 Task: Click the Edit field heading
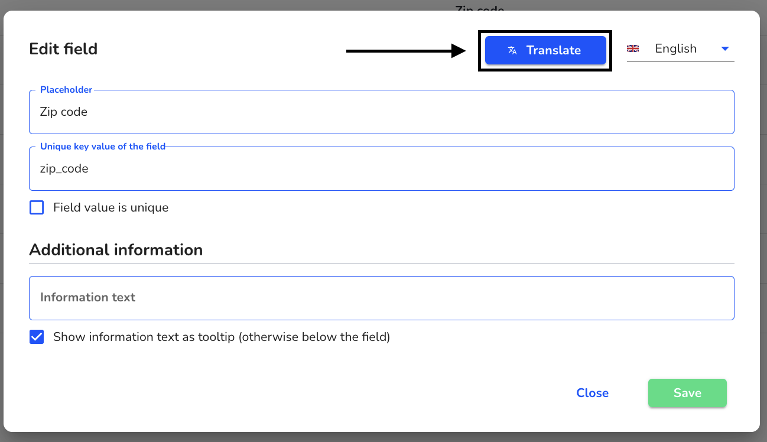tap(63, 49)
